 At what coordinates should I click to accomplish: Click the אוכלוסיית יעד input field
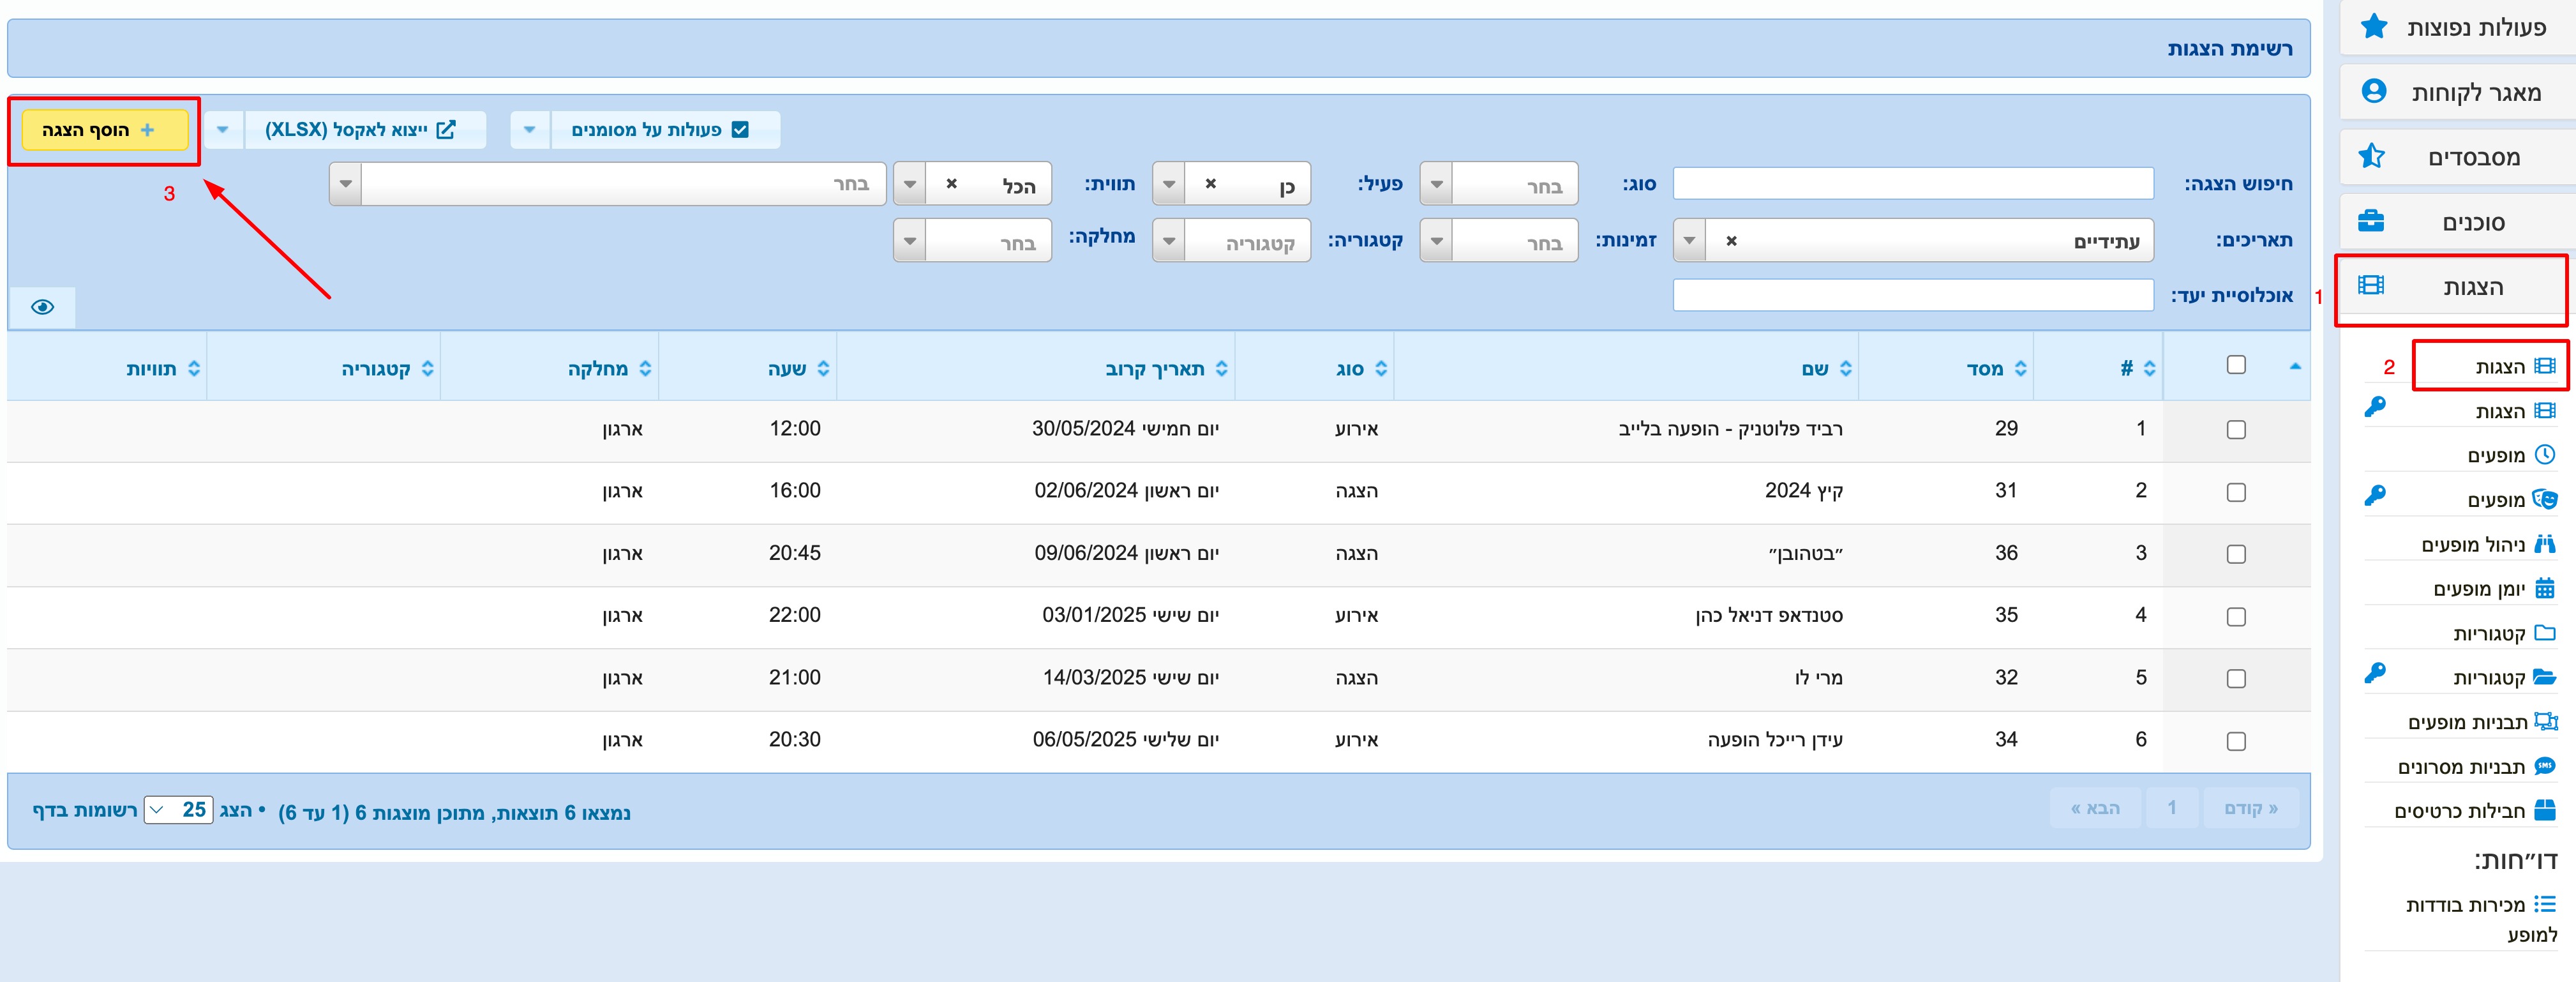click(1913, 295)
